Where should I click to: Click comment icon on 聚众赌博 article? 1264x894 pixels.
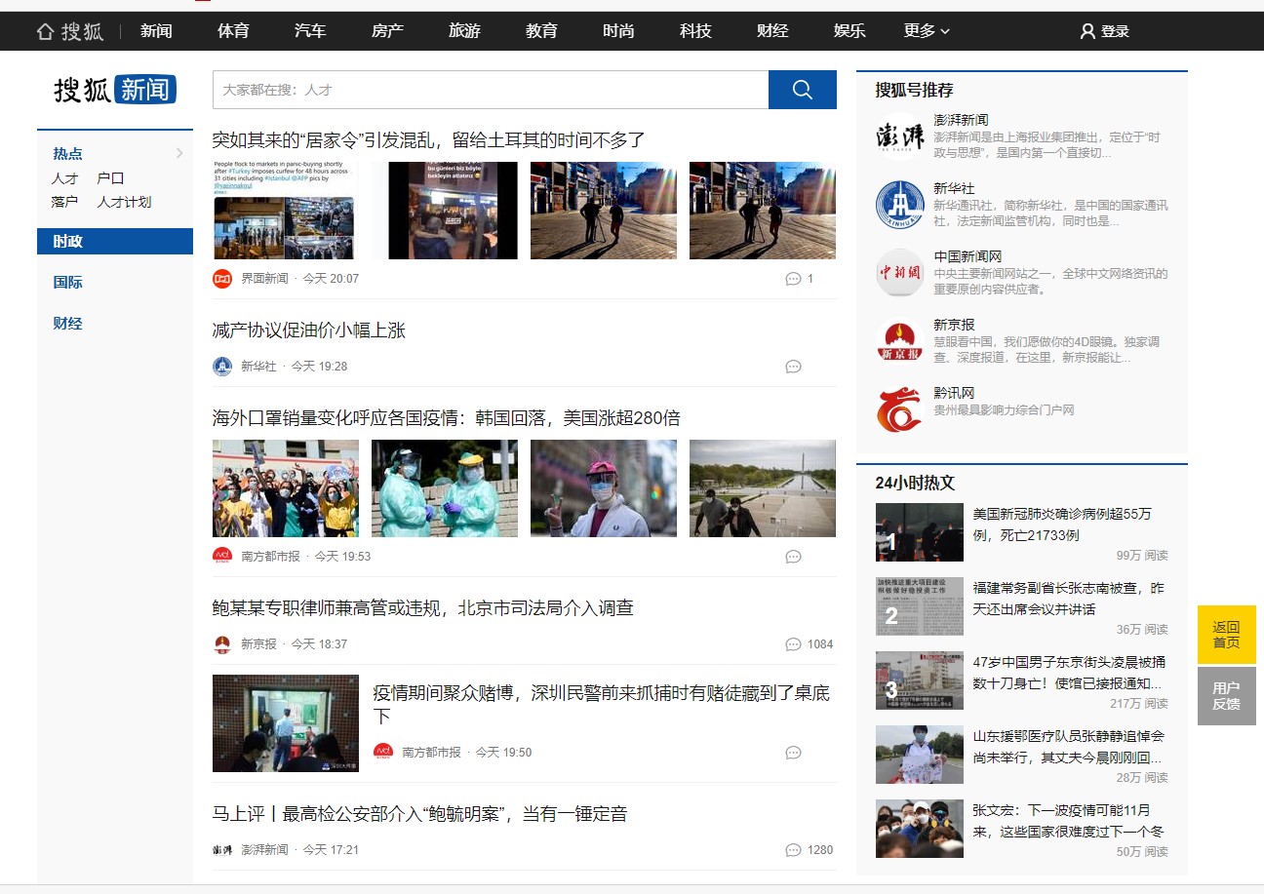point(793,753)
